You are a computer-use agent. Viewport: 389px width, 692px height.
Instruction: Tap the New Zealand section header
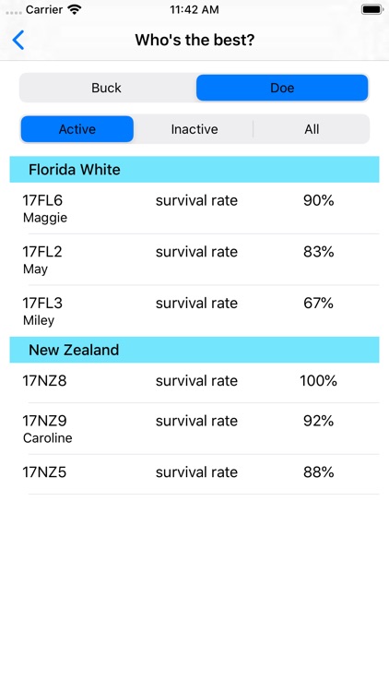194,350
